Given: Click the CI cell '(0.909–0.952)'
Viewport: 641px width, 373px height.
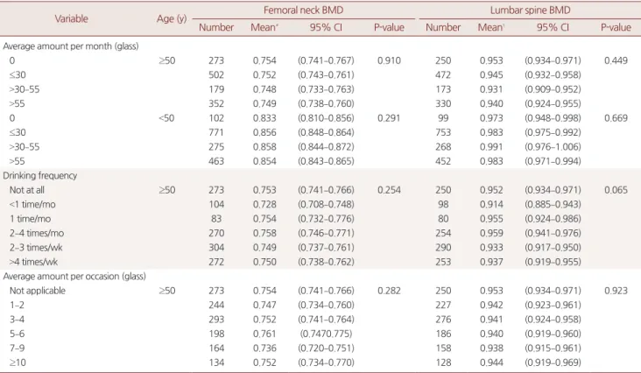Looking at the screenshot, I should click(553, 89).
